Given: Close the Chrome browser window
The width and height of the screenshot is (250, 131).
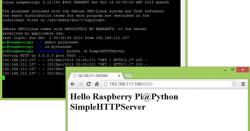Looking at the screenshot, I should (243, 70).
